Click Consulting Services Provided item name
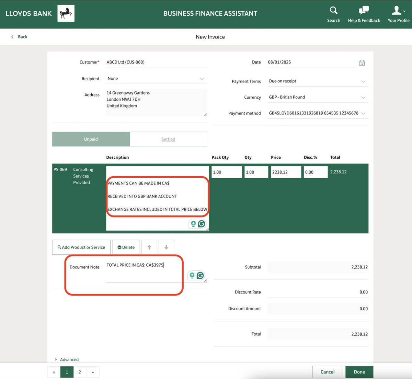The width and height of the screenshot is (412, 379). (83, 176)
